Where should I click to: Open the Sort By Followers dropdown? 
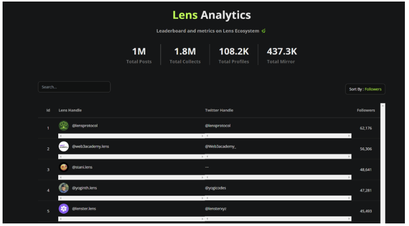[365, 89]
